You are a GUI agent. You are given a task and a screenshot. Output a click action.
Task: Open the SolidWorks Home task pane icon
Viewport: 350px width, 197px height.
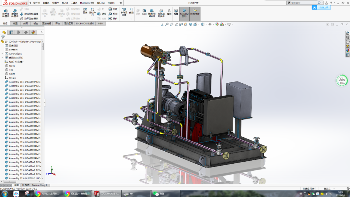tap(347, 33)
